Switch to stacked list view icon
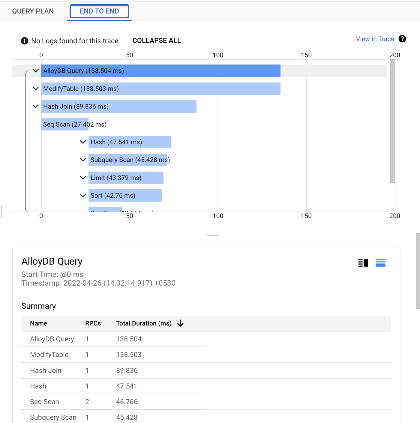 click(x=380, y=263)
